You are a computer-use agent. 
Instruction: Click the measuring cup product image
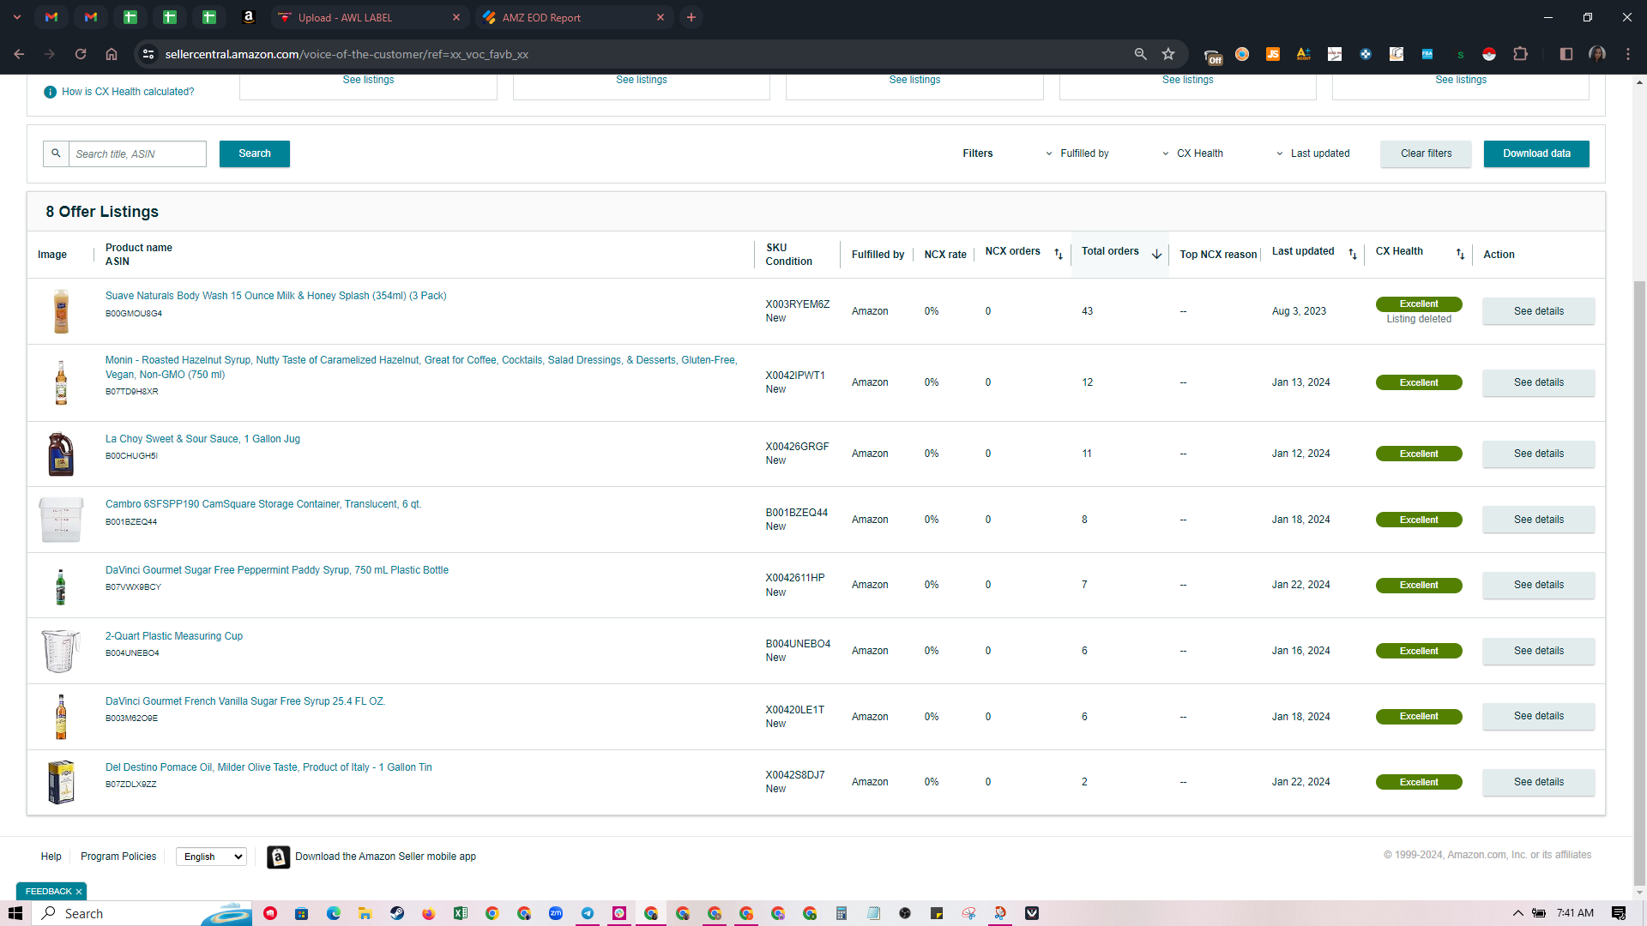61,651
